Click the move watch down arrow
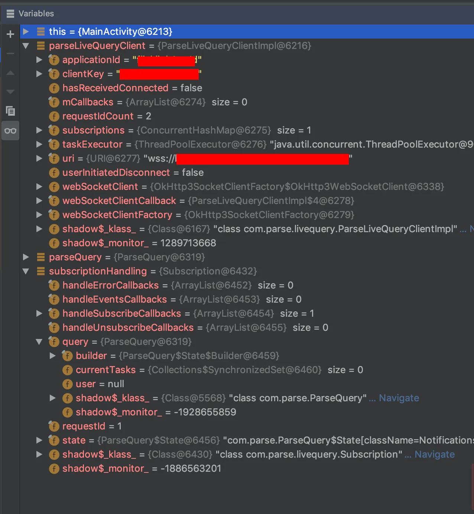Image resolution: width=474 pixels, height=514 pixels. click(10, 92)
